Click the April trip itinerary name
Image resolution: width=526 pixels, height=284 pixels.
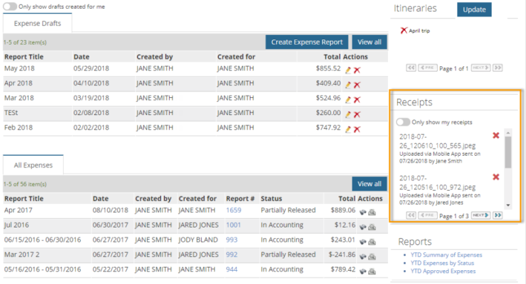click(x=419, y=30)
